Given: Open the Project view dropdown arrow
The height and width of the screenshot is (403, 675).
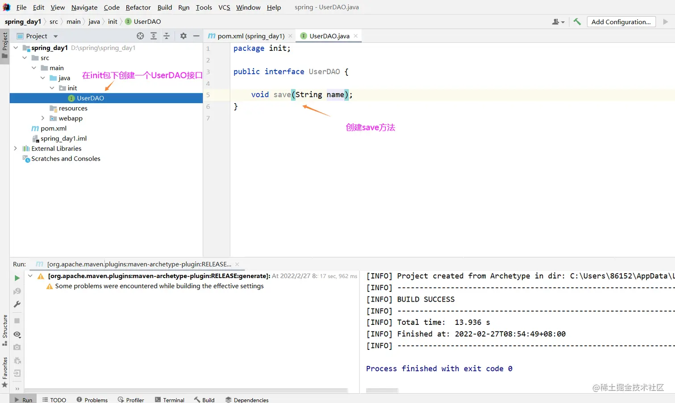Looking at the screenshot, I should pyautogui.click(x=56, y=36).
